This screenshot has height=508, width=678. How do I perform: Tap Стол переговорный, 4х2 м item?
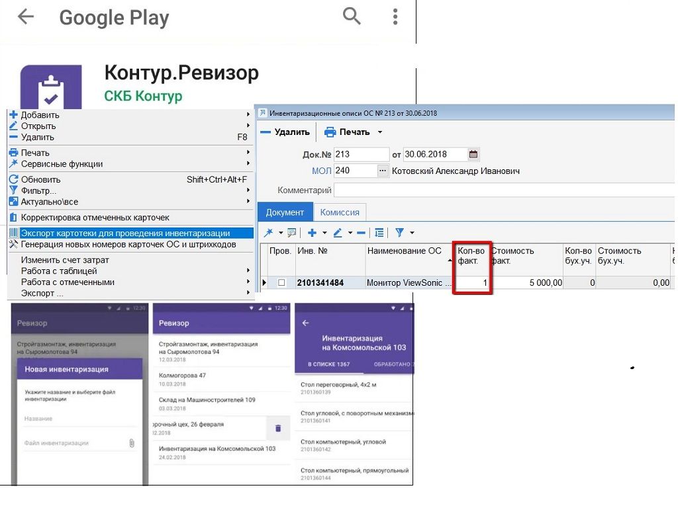354,388
